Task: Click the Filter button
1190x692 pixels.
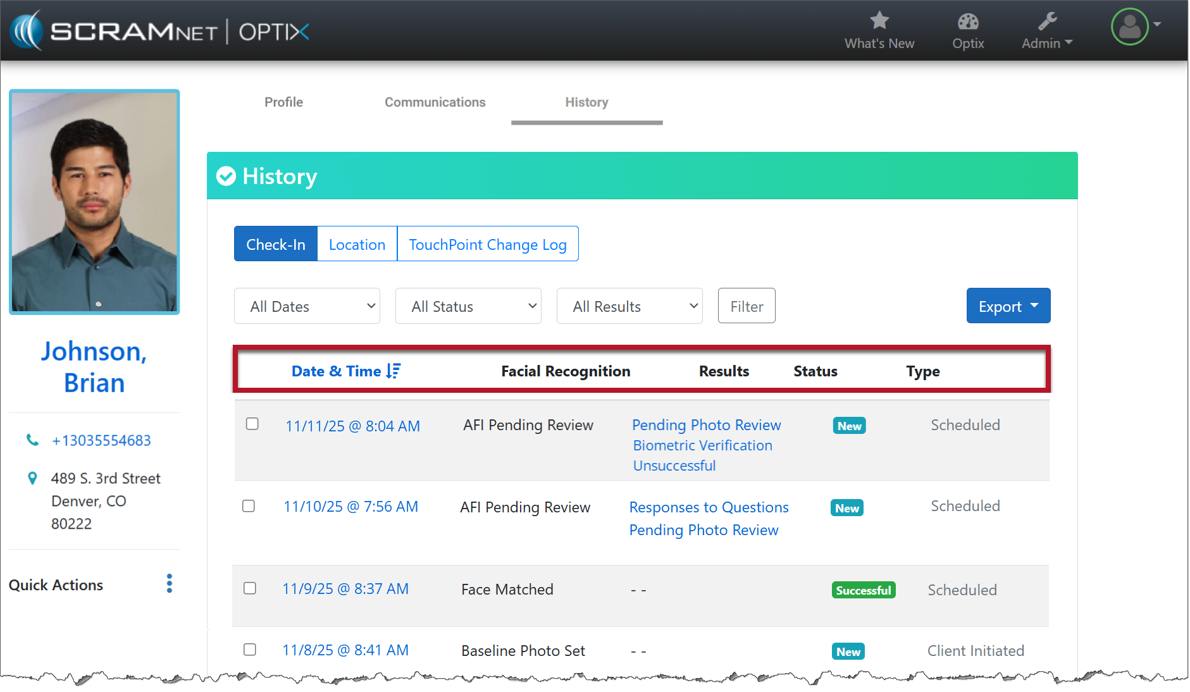Action: 747,306
